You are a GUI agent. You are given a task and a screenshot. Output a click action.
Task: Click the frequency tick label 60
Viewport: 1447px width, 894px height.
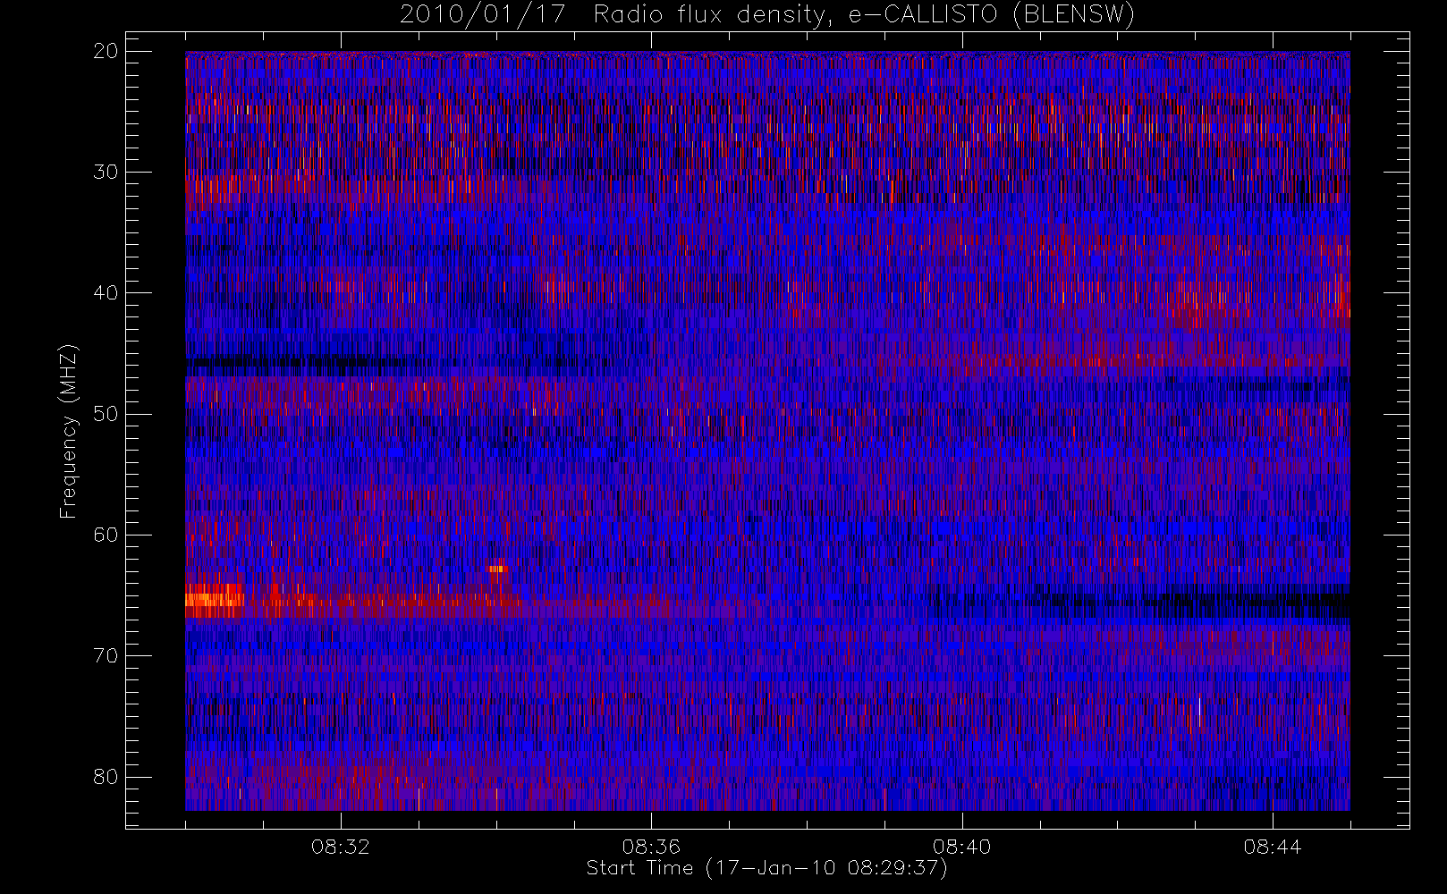pyautogui.click(x=106, y=535)
